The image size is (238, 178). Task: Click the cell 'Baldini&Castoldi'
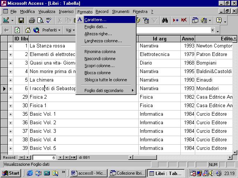coord(214,72)
